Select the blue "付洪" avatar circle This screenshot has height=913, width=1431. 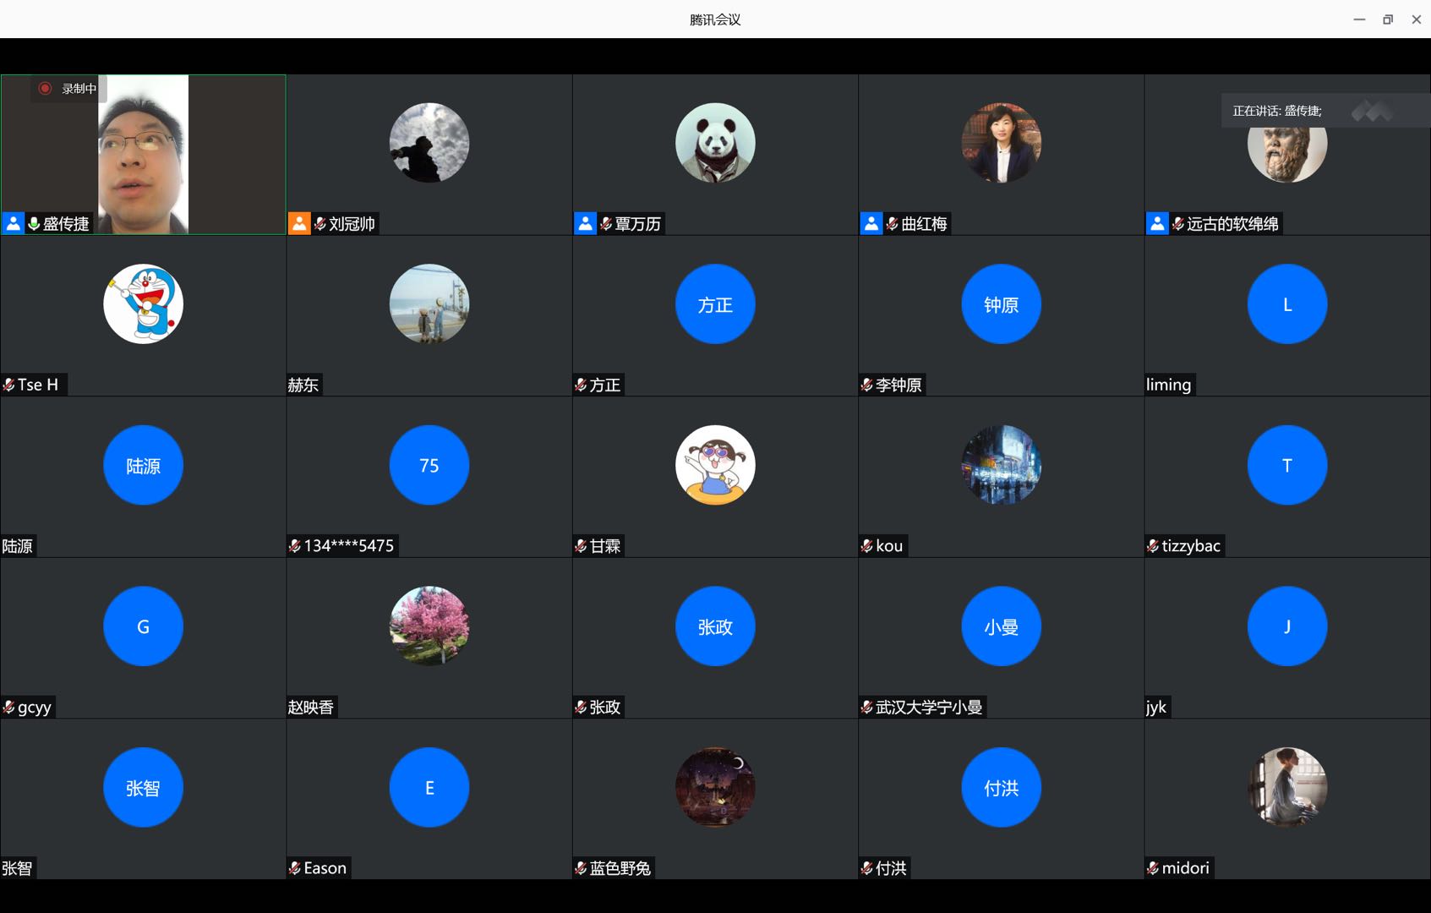[1001, 788]
